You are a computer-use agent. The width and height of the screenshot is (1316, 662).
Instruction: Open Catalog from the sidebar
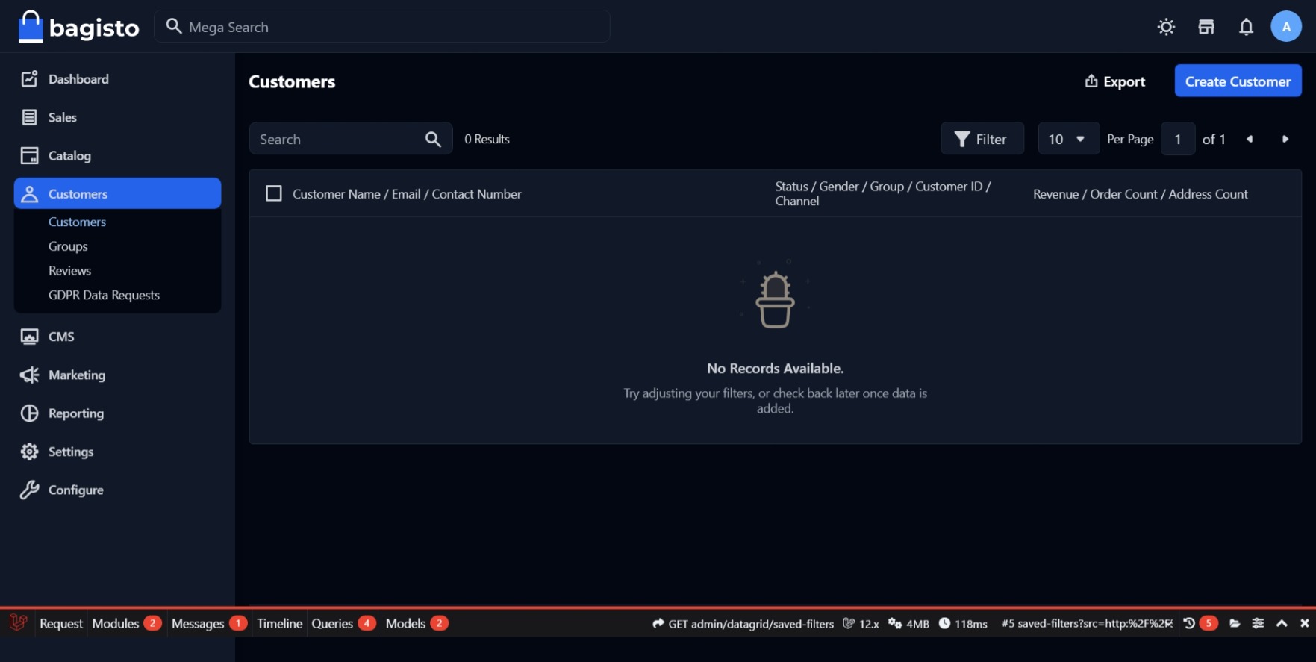(x=117, y=155)
